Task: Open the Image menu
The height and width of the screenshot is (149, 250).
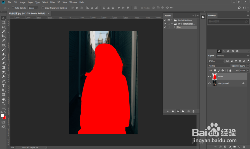Action: 22,2
